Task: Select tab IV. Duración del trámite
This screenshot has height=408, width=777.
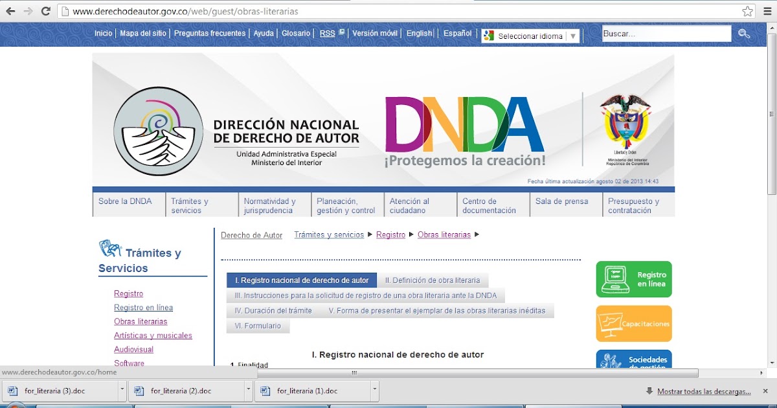Action: [x=273, y=311]
